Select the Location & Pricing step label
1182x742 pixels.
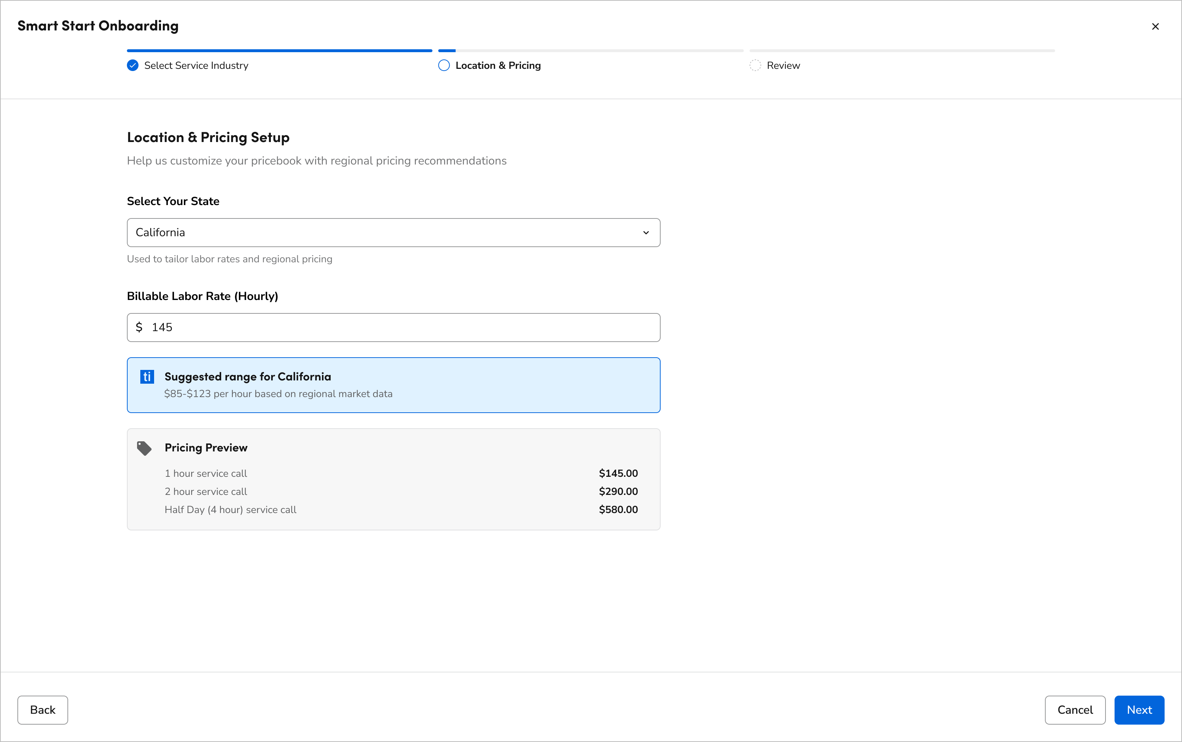click(x=498, y=65)
